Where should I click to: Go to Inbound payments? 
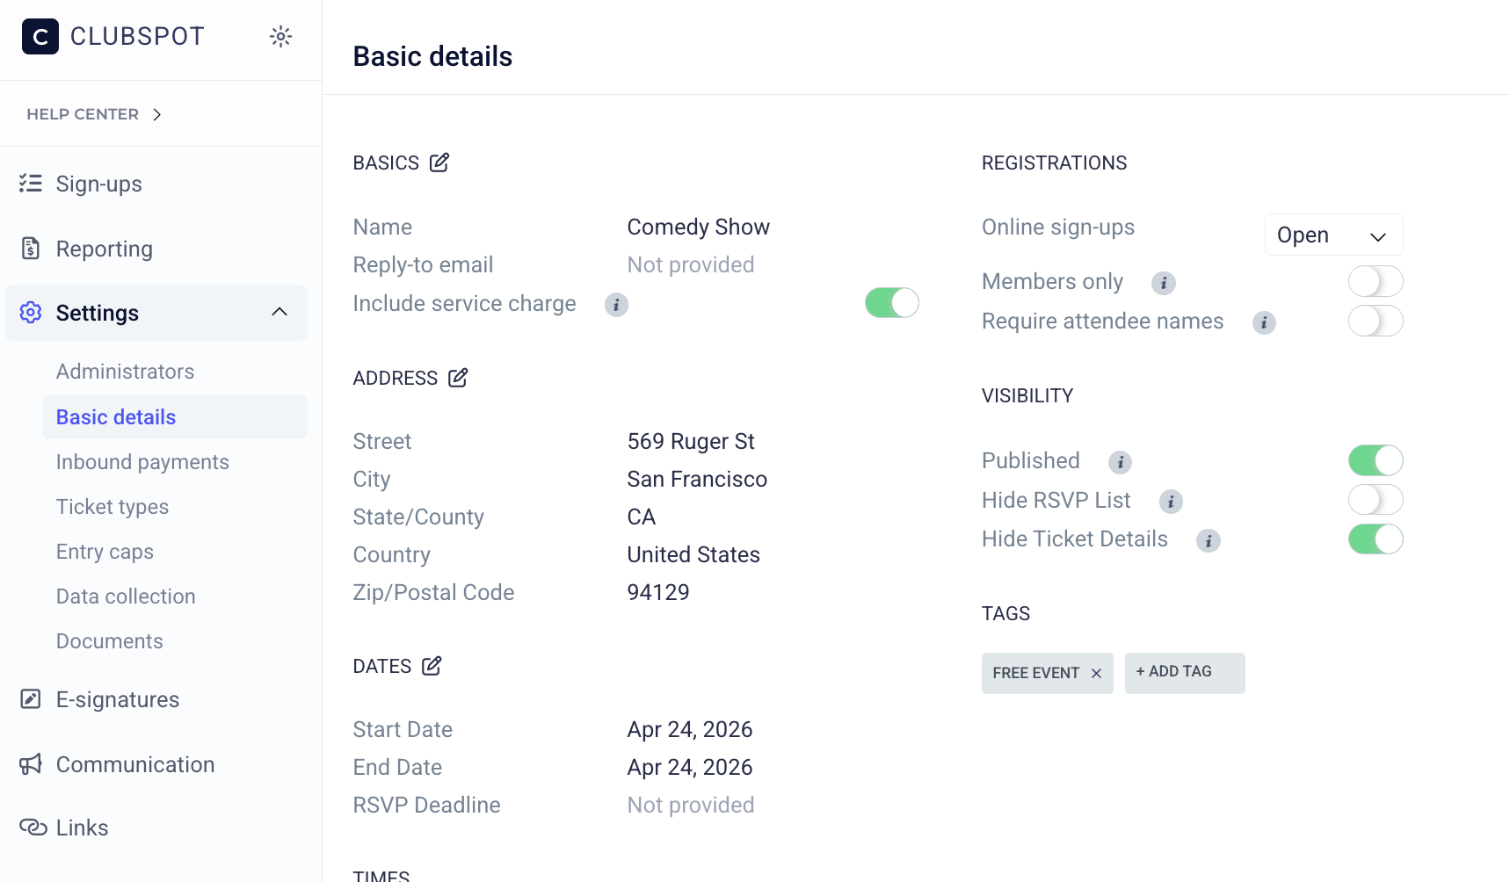(x=142, y=462)
